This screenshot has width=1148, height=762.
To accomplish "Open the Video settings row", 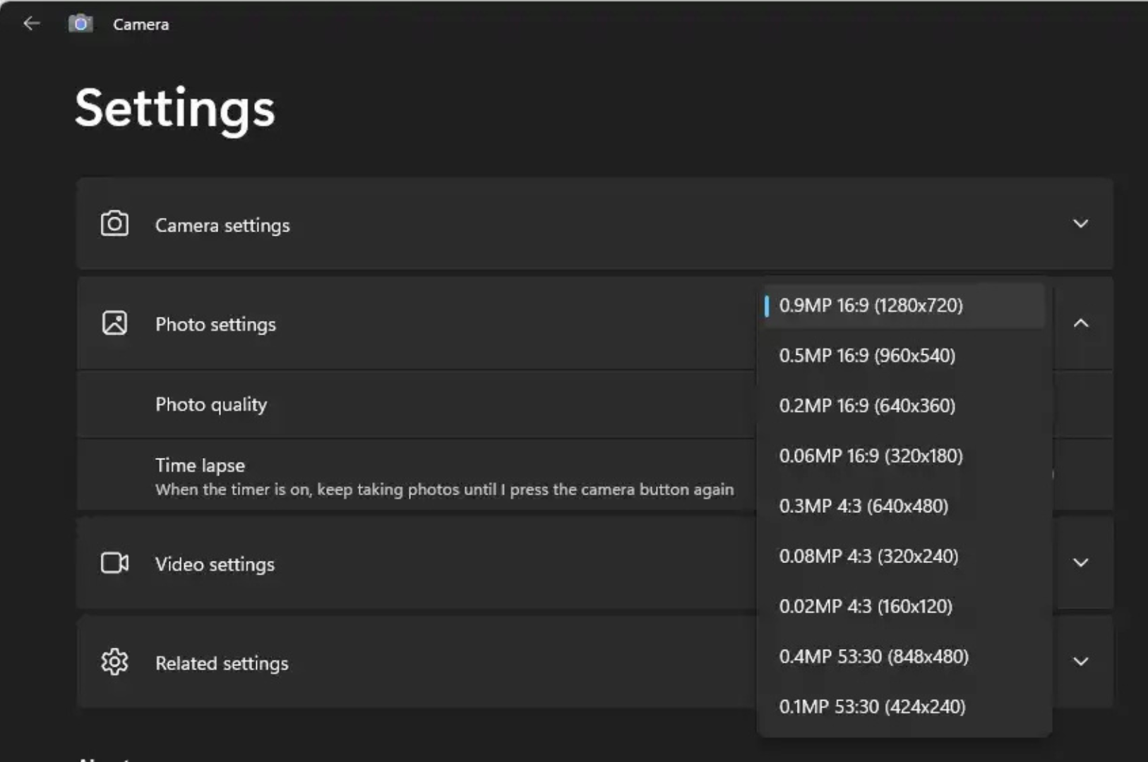I will click(215, 564).
